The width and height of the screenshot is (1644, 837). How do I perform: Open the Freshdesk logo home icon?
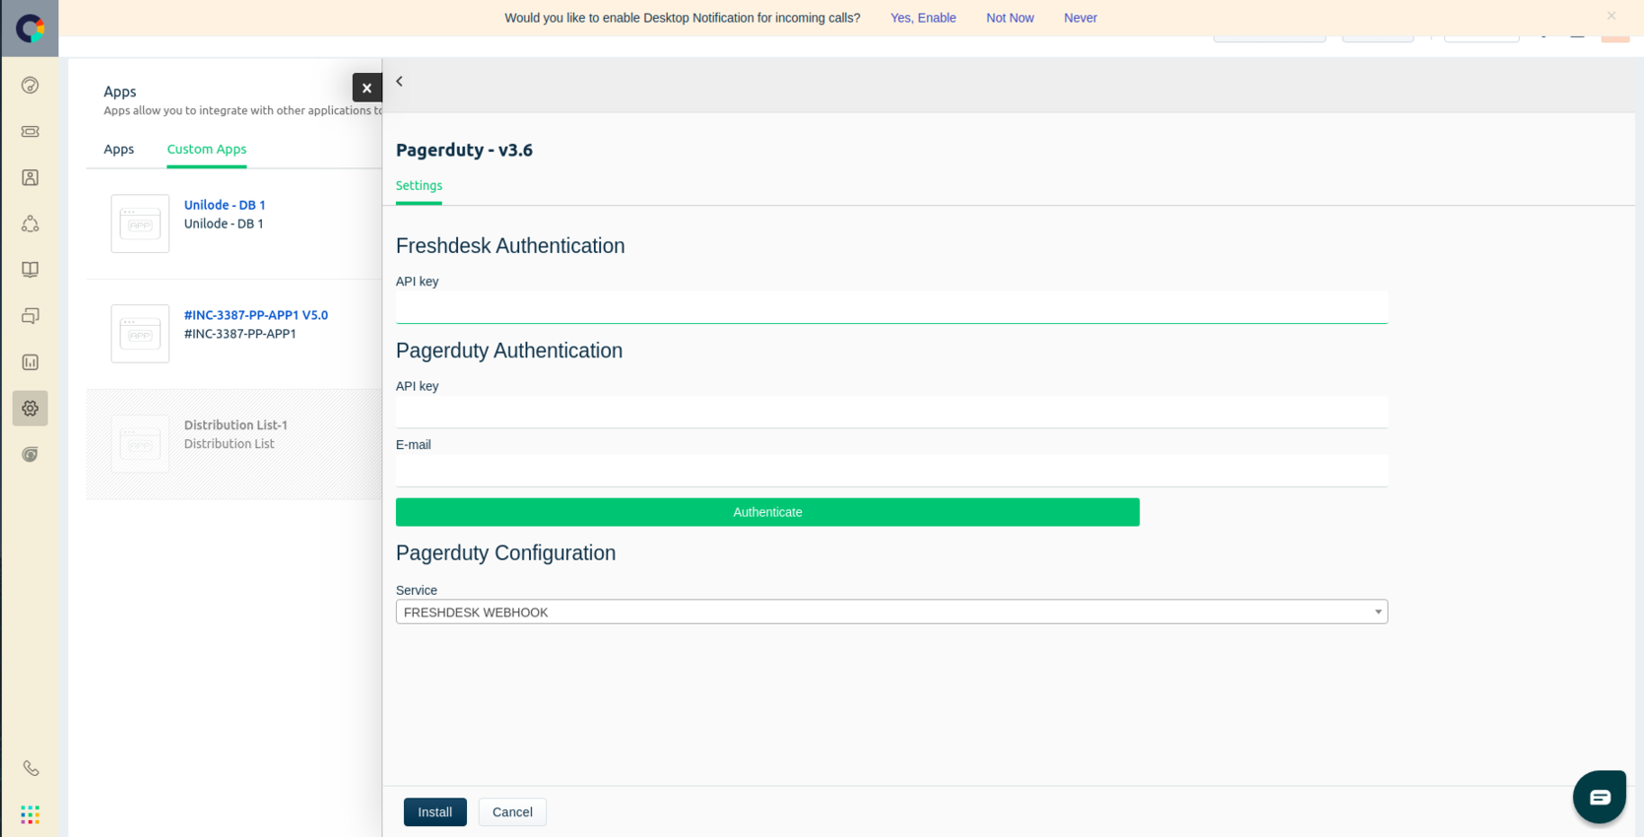coord(30,29)
